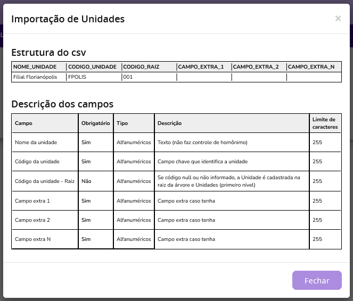Screen dimensions: 353x301
Task: Select the Descrição dos campos heading
Action: (62, 104)
